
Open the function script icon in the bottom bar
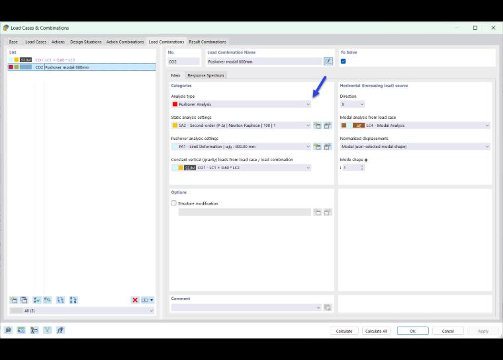(60, 330)
